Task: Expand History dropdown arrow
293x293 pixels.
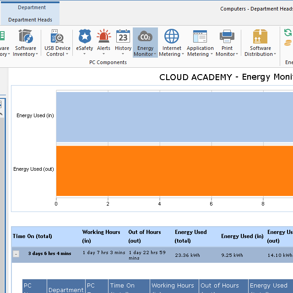Action: click(123, 54)
